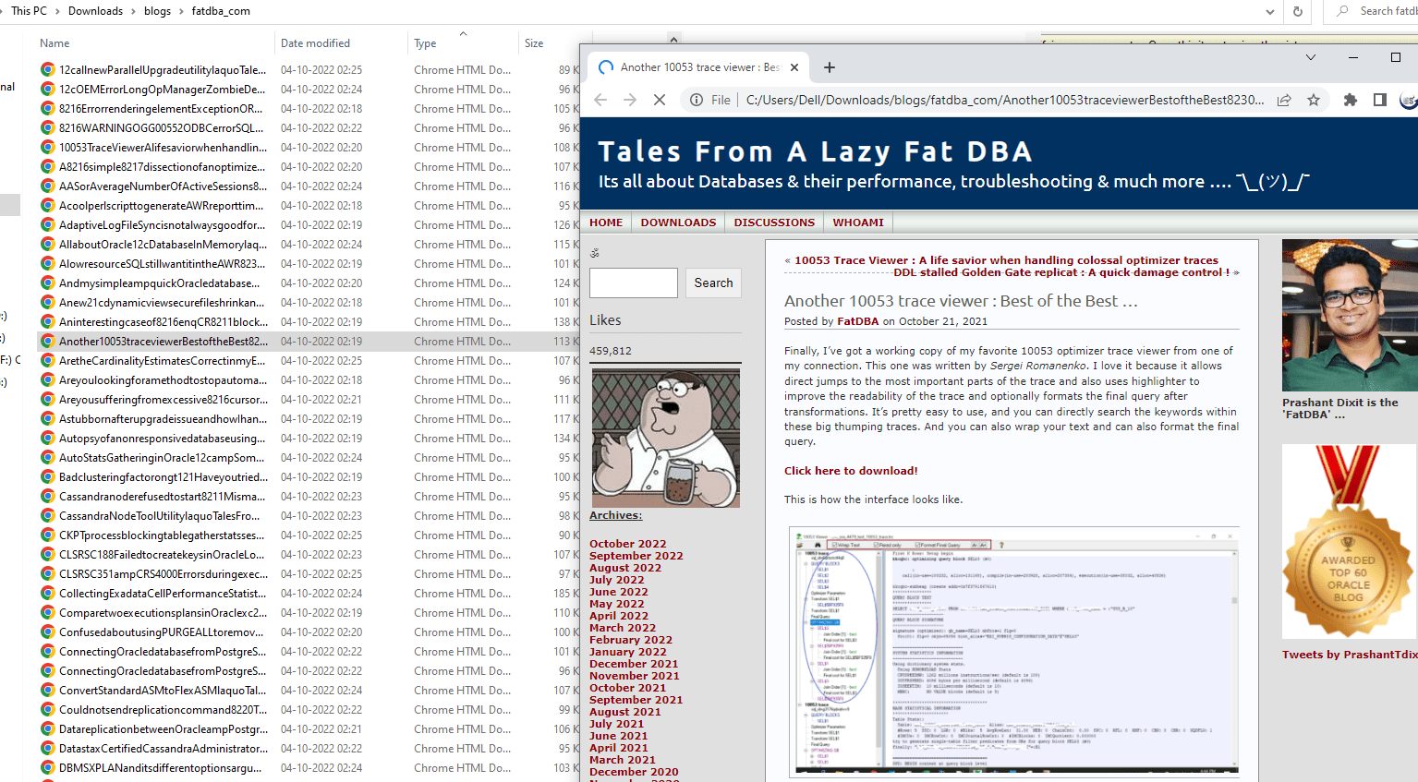Image resolution: width=1418 pixels, height=782 pixels.
Task: Click Chrome icon of 12callnewParallelUpgrade file
Action: pos(47,69)
